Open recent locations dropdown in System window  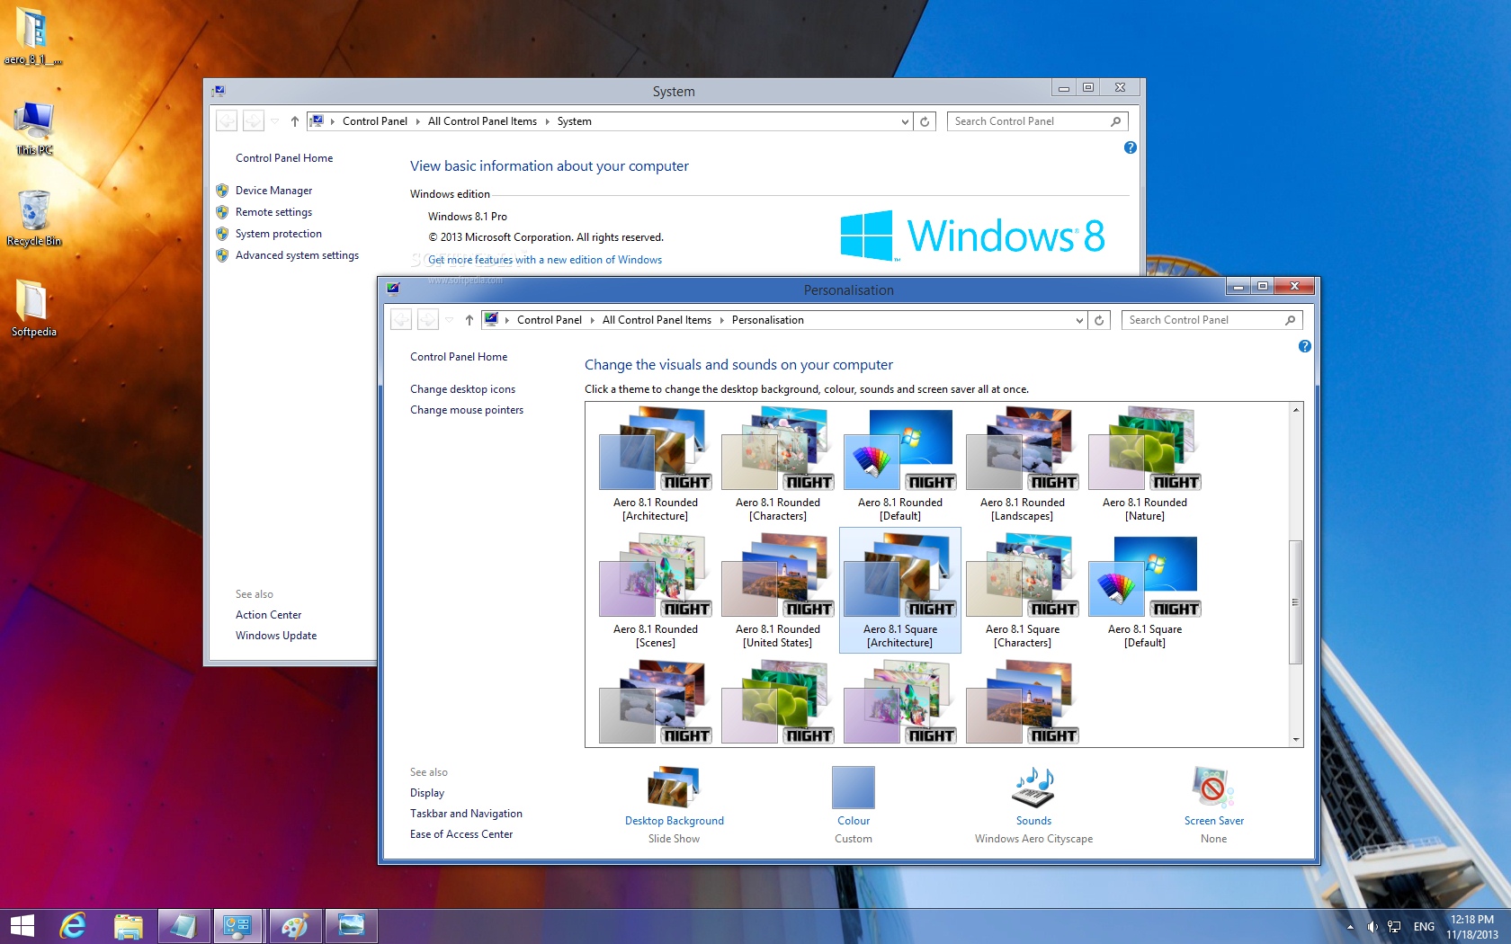point(274,121)
